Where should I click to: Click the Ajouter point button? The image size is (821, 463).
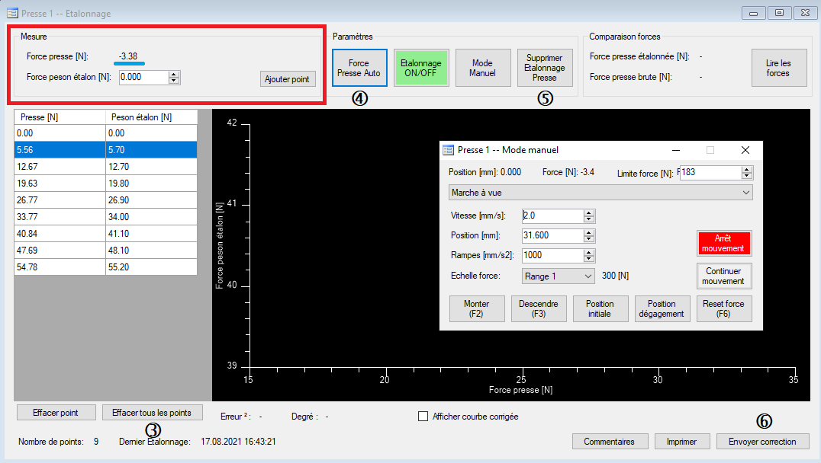click(288, 79)
